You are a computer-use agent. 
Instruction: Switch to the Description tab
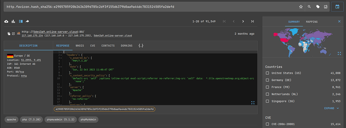click(28, 45)
